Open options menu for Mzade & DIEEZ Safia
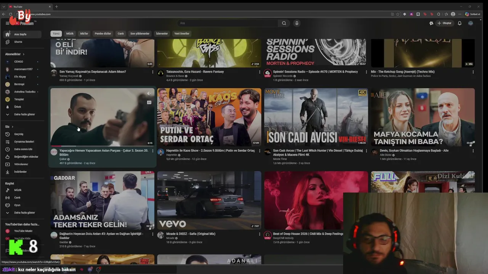 pos(260,234)
